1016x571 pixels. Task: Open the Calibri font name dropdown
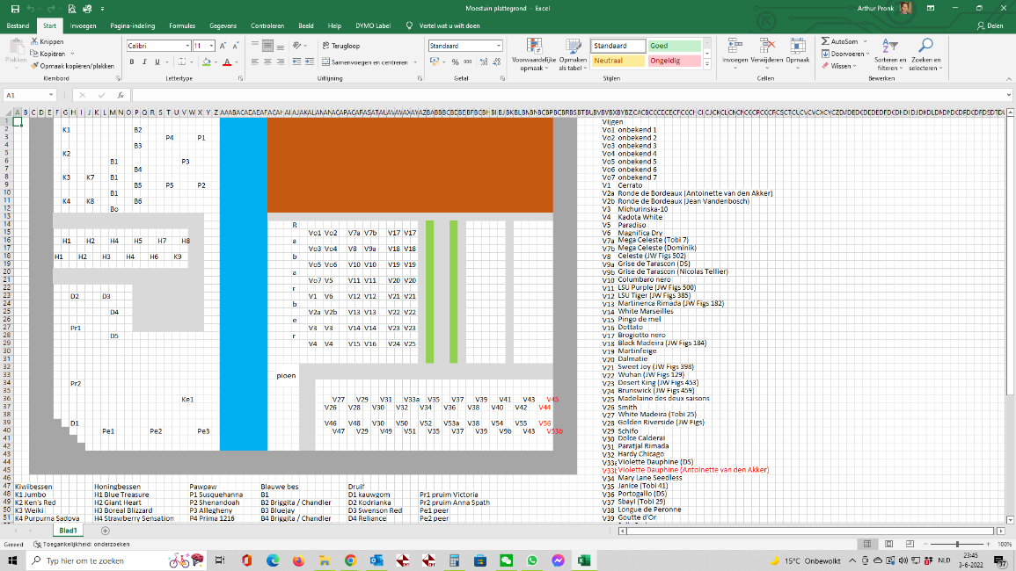coord(187,46)
